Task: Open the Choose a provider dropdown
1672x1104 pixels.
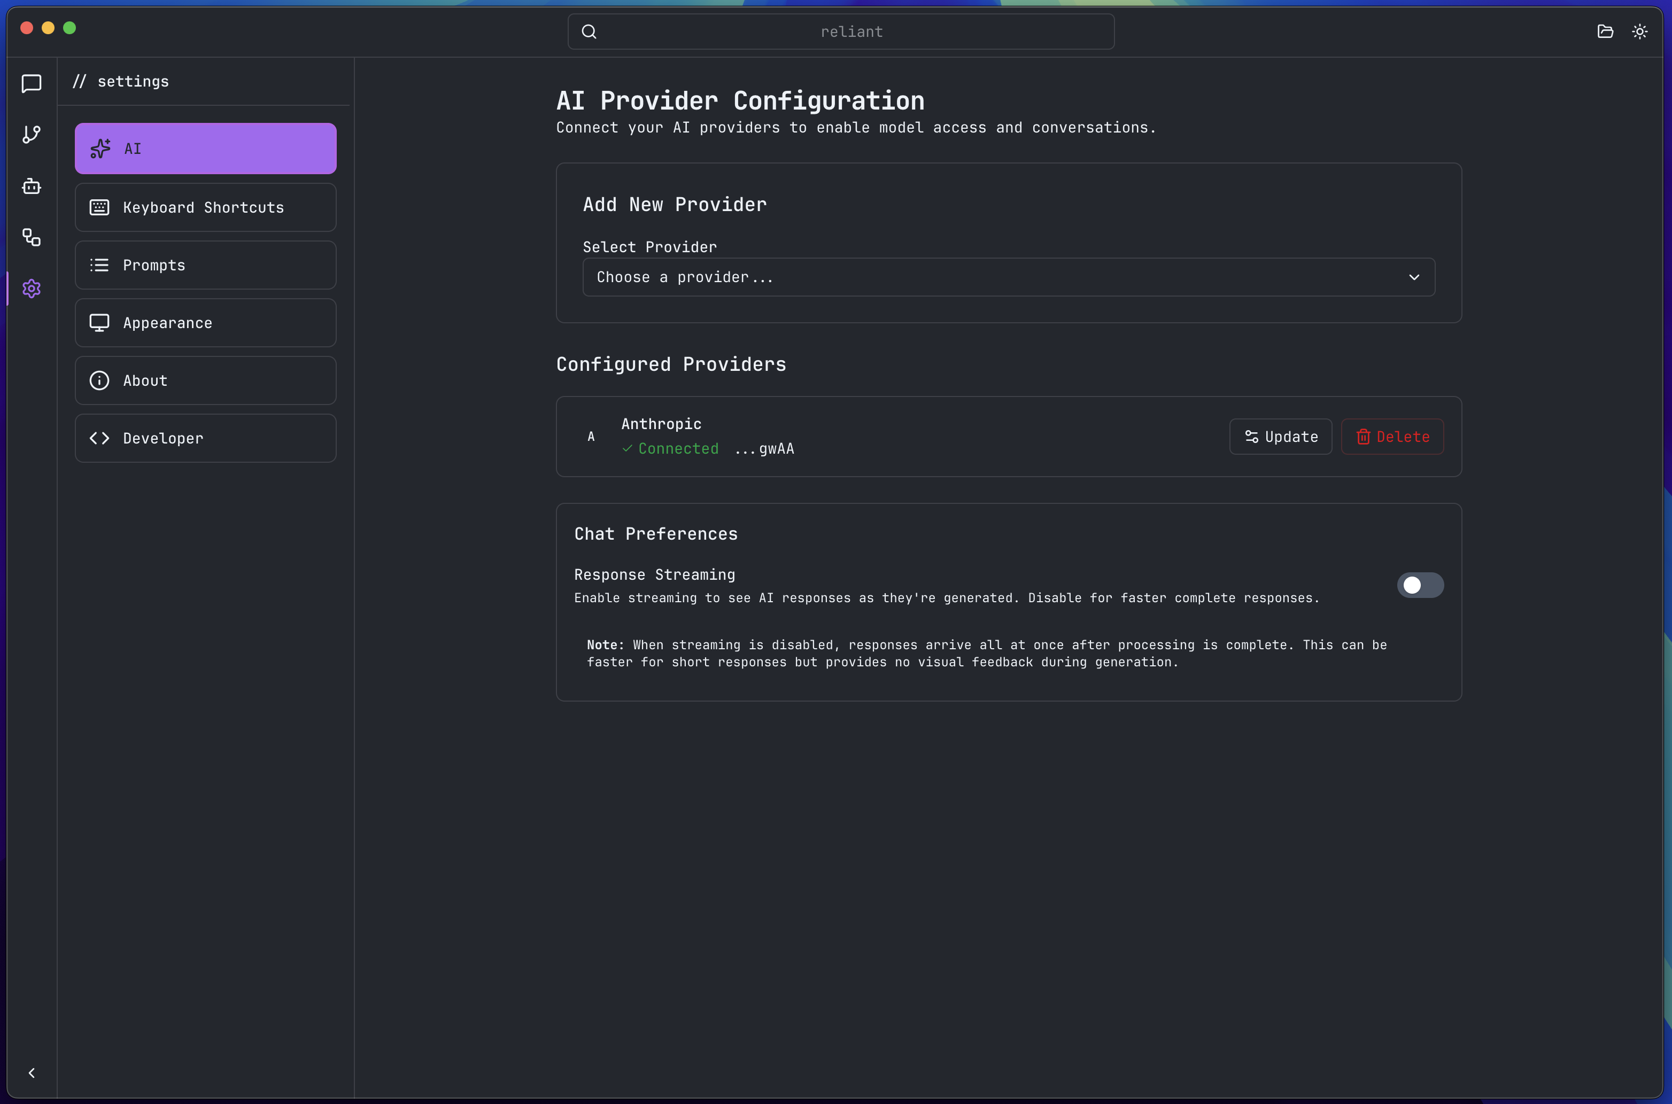Action: pyautogui.click(x=1009, y=277)
